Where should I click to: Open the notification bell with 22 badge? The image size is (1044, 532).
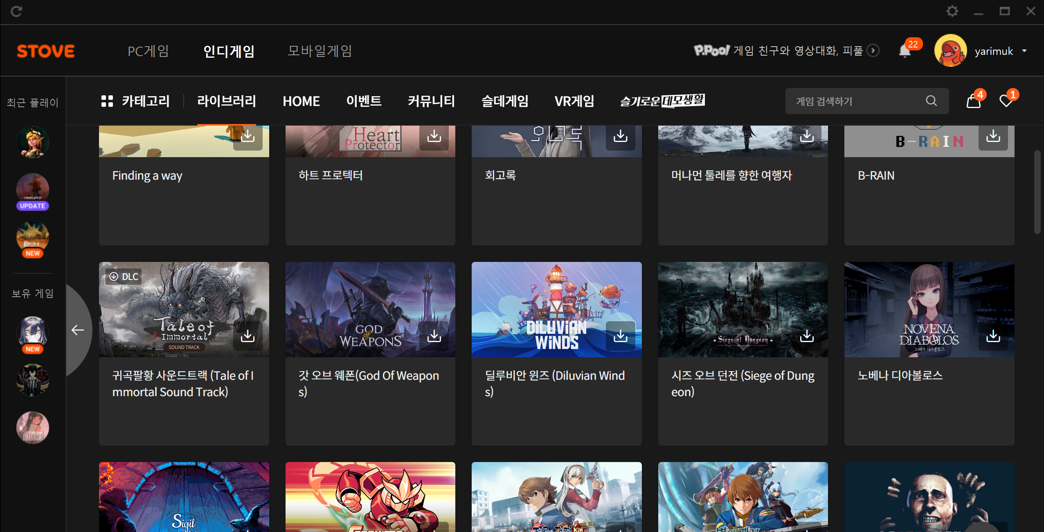(x=904, y=51)
